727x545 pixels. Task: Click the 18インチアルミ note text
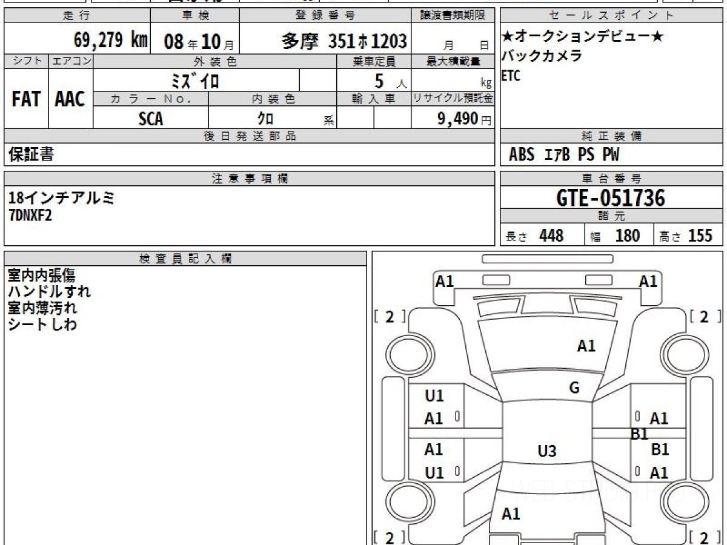(62, 197)
